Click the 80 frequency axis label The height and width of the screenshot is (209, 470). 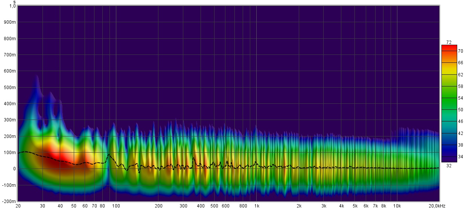point(102,206)
